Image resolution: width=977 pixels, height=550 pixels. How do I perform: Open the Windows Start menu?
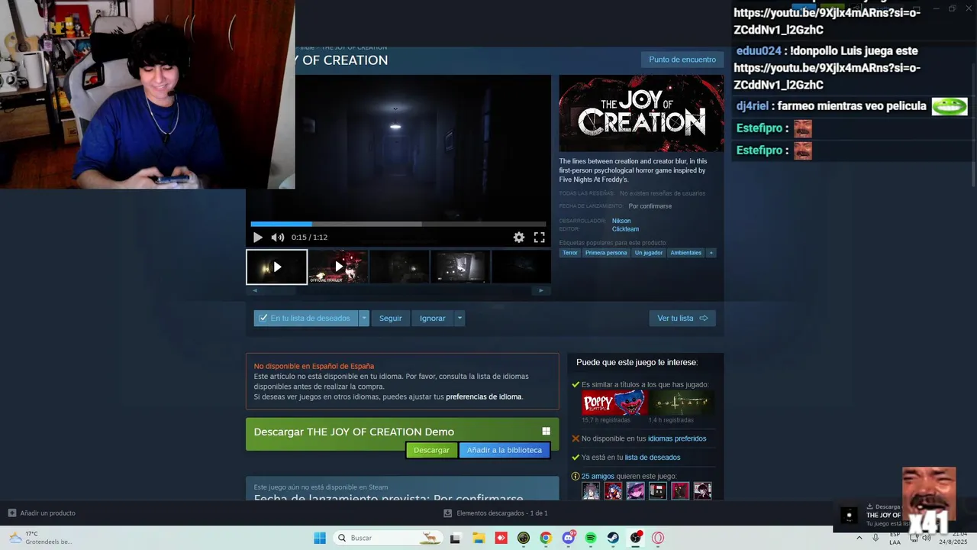pos(320,538)
